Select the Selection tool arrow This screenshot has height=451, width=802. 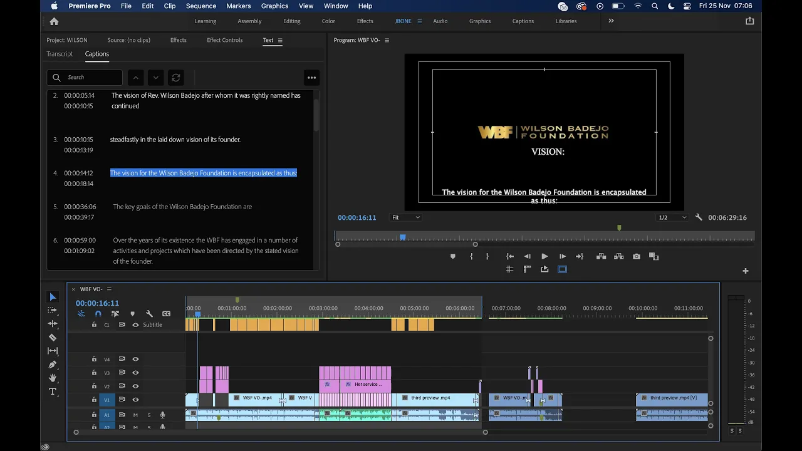53,297
